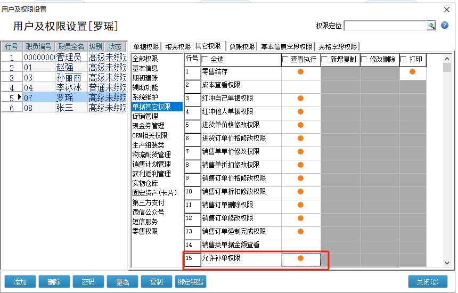This screenshot has width=458, height=293.
Task: Open the 基本信息字段权限 tab
Action: [x=287, y=47]
